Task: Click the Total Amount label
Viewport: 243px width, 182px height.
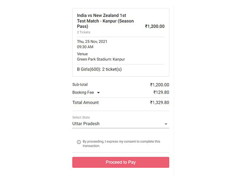Action: [x=85, y=102]
